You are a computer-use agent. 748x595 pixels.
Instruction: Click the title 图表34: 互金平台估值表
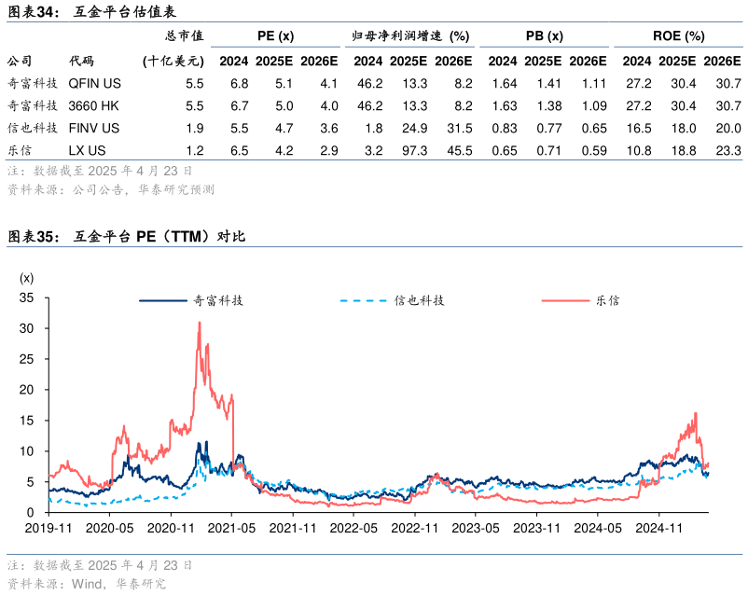pos(92,11)
